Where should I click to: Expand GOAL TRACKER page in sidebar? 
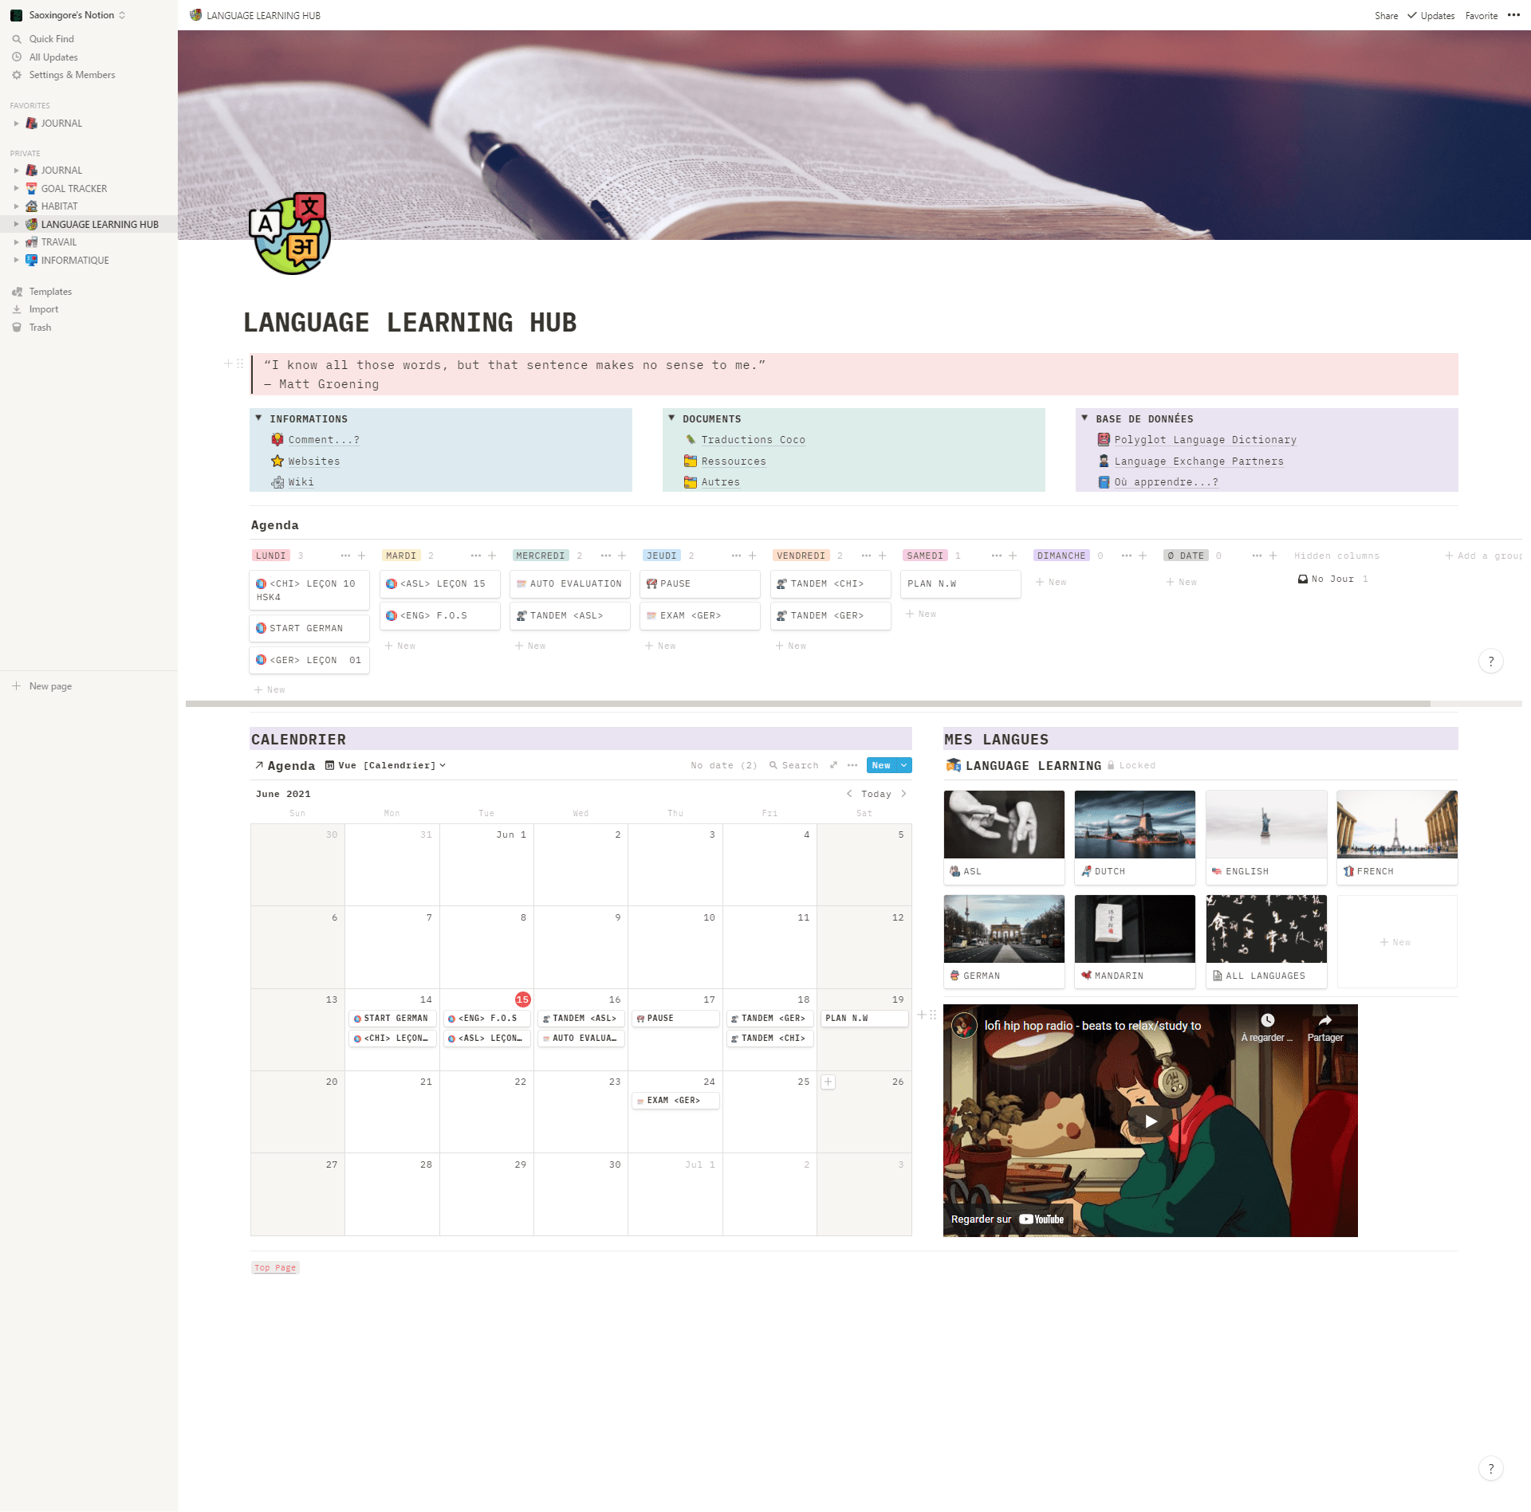point(16,189)
